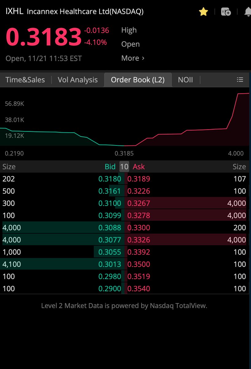Image resolution: width=251 pixels, height=369 pixels.
Task: Click the Open label near the price
Action: (x=131, y=44)
